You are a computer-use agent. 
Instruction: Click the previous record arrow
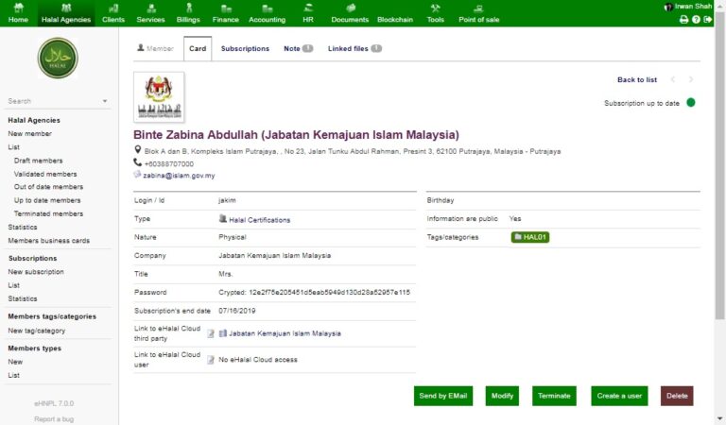coord(673,79)
